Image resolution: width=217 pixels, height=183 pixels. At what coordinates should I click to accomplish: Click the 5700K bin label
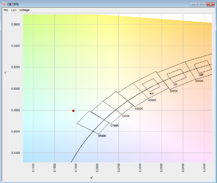click(x=115, y=126)
